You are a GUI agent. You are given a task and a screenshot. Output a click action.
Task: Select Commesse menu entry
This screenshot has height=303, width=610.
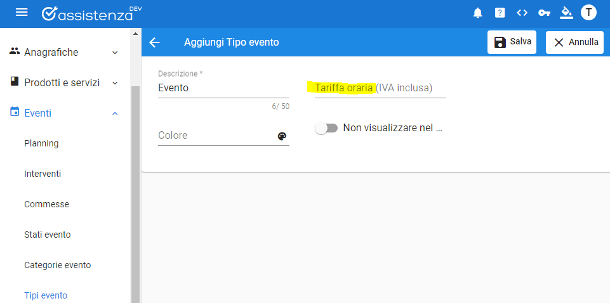point(46,204)
